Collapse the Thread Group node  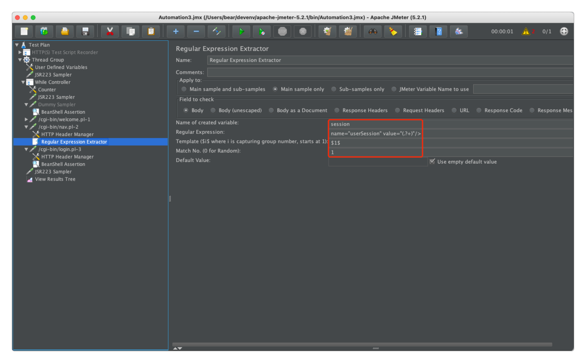pos(20,60)
